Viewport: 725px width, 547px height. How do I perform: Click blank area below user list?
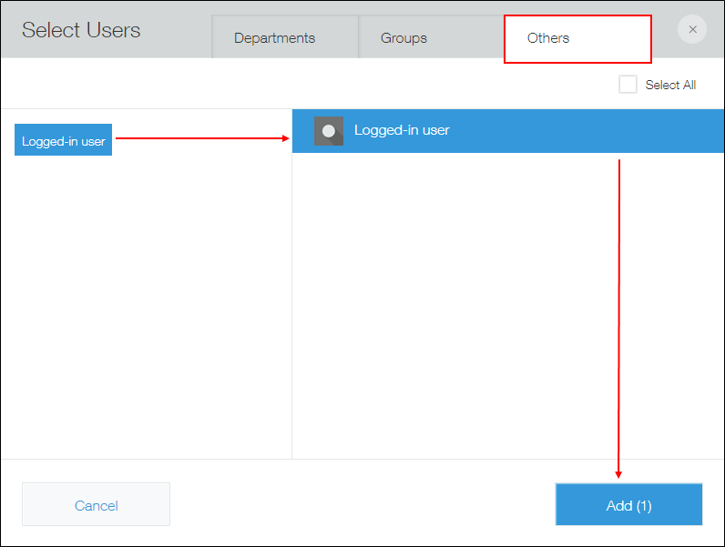(x=474, y=309)
